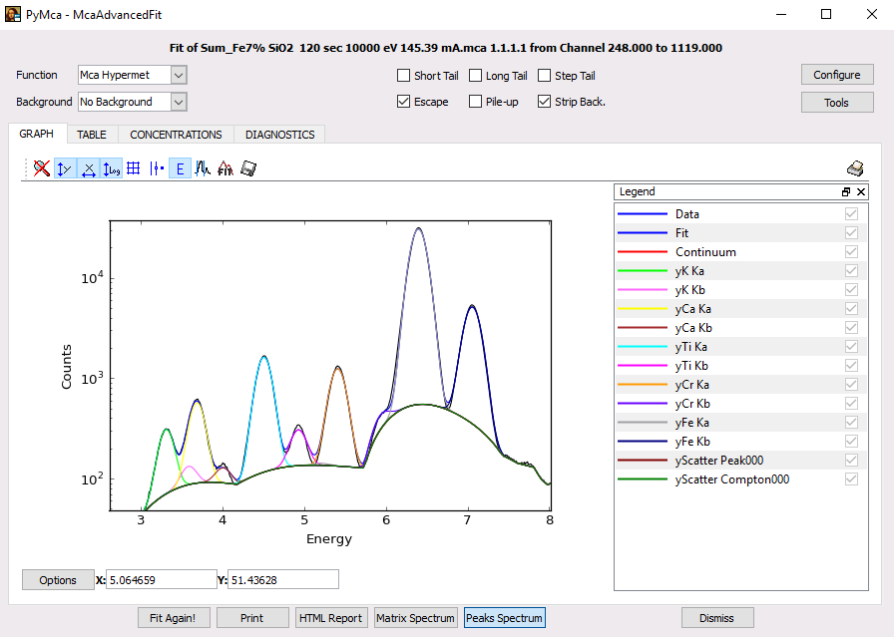Undock the Legend panel

(x=846, y=192)
